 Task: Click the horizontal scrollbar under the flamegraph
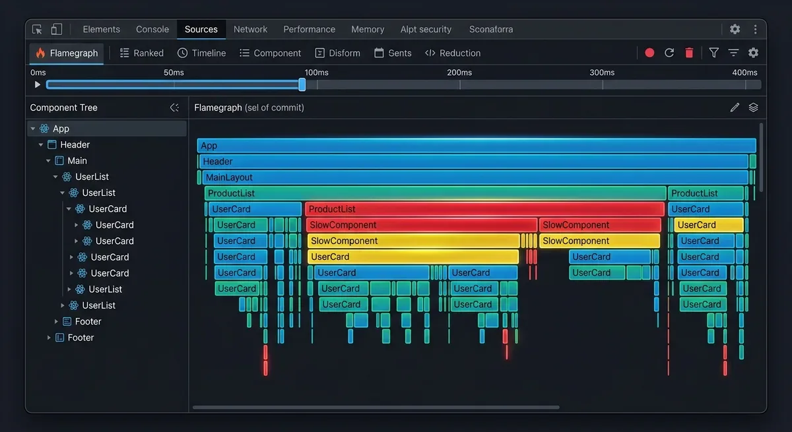[376, 408]
